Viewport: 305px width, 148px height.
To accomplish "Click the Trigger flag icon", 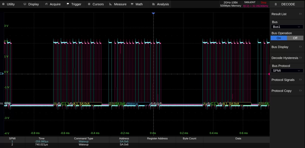I will [68, 4].
